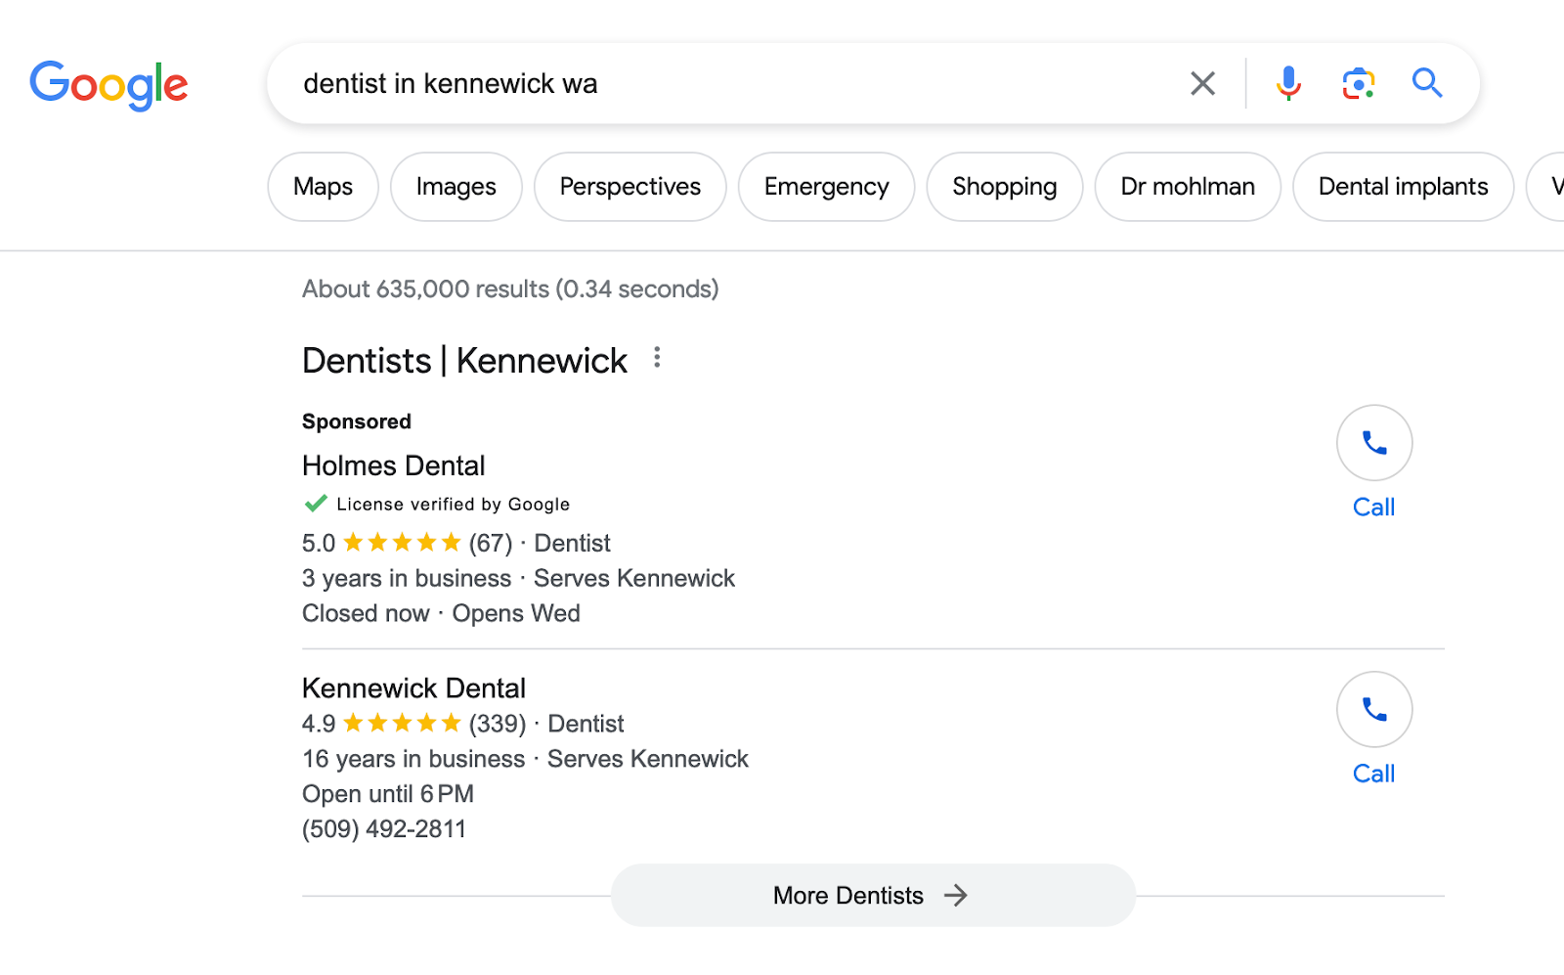The height and width of the screenshot is (975, 1564).
Task: Click the (339) review count
Action: [498, 724]
